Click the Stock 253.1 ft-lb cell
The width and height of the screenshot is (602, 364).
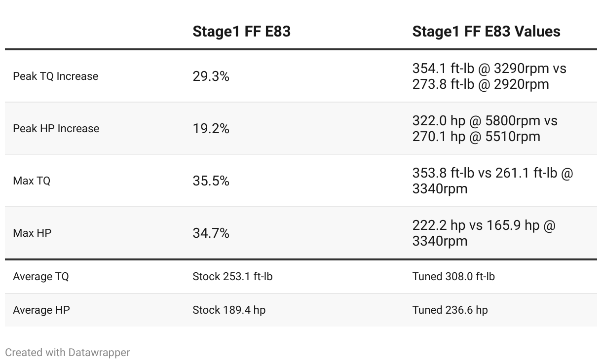tap(232, 277)
